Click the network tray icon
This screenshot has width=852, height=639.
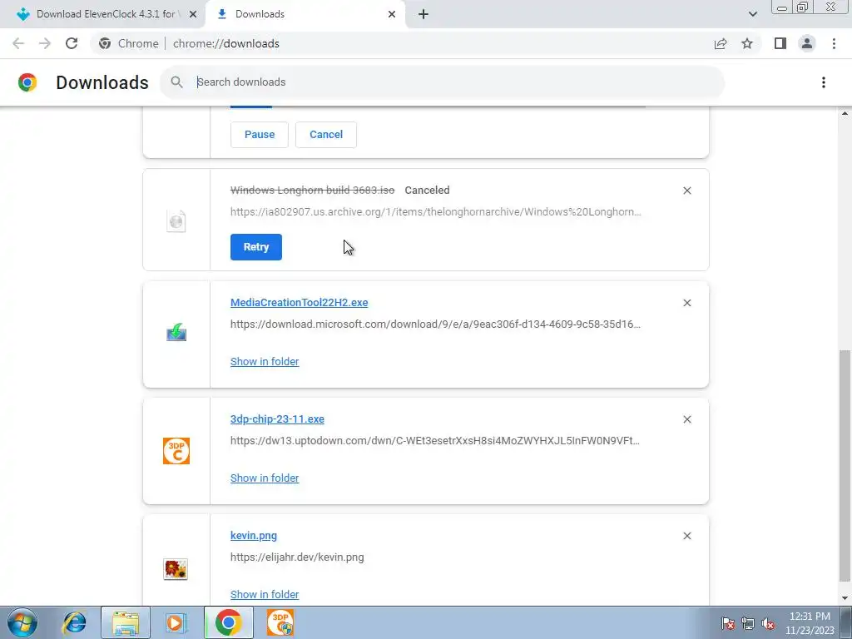coord(748,623)
